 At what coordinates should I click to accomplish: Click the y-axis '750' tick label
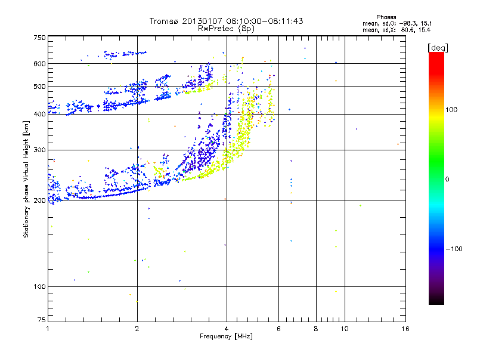39,38
